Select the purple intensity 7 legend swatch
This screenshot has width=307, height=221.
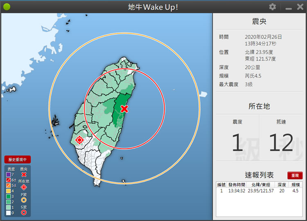click(x=8, y=174)
